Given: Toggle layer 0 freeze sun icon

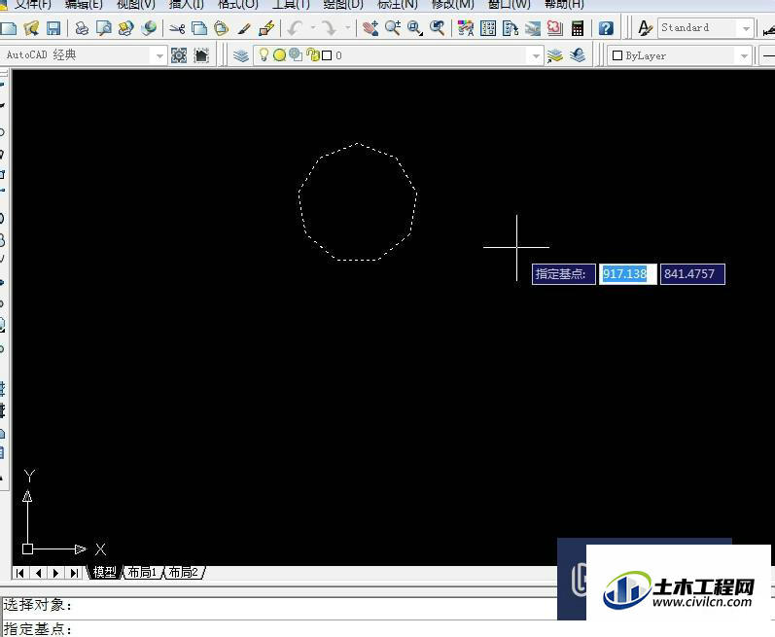Looking at the screenshot, I should pos(279,55).
